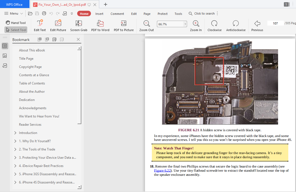Open the Menu button
The height and width of the screenshot is (192, 296).
14,13
